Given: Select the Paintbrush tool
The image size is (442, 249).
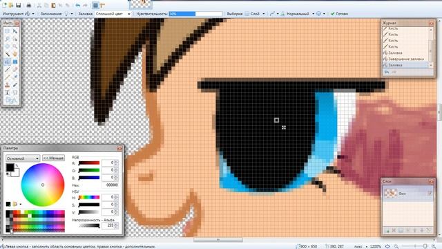Looking at the screenshot, I should [x=8, y=69].
